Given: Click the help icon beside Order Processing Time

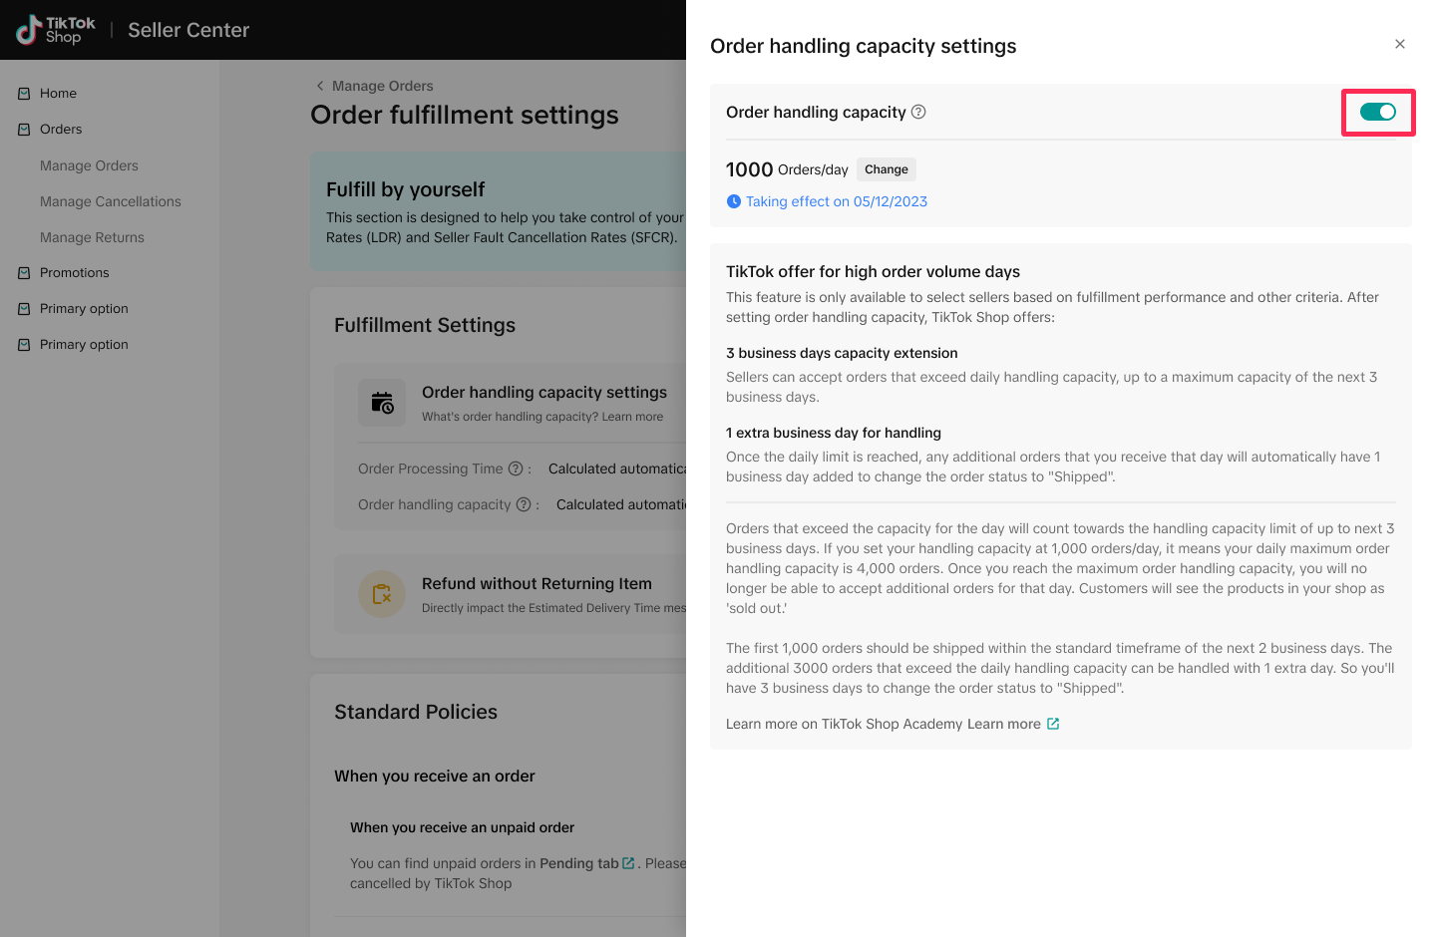Looking at the screenshot, I should (x=516, y=468).
